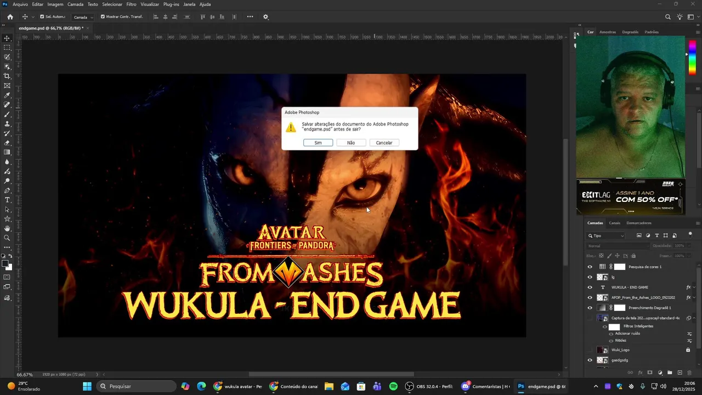Click the Add layer mask icon
This screenshot has height=395, width=702.
pos(650,373)
